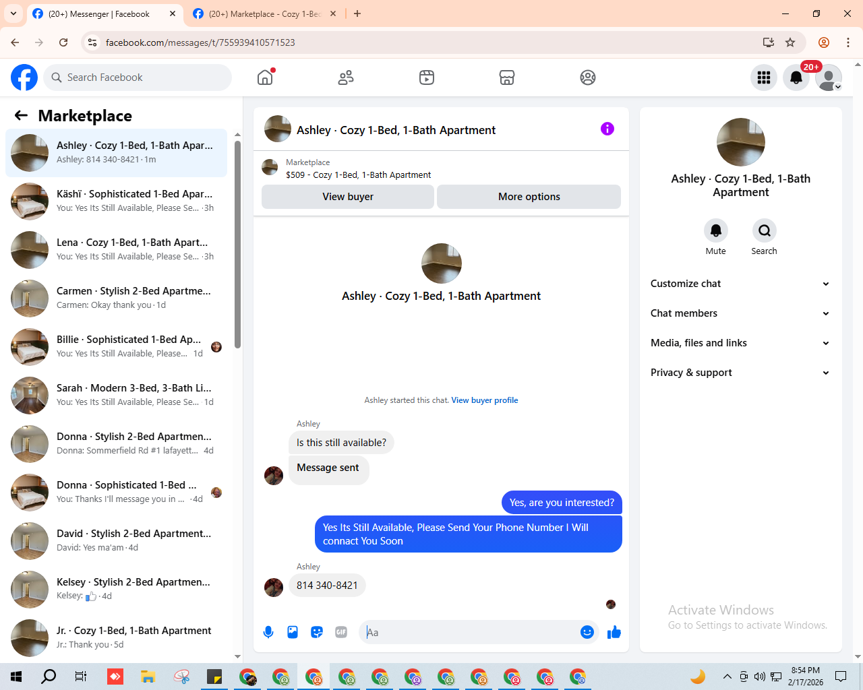Click View buyer button
The width and height of the screenshot is (863, 690).
tap(348, 197)
